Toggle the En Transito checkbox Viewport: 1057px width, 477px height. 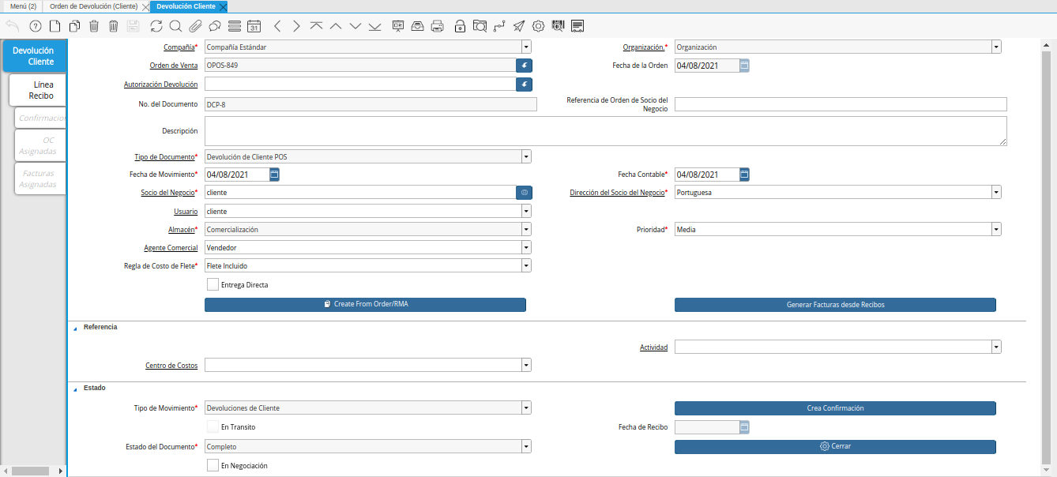[x=213, y=427]
